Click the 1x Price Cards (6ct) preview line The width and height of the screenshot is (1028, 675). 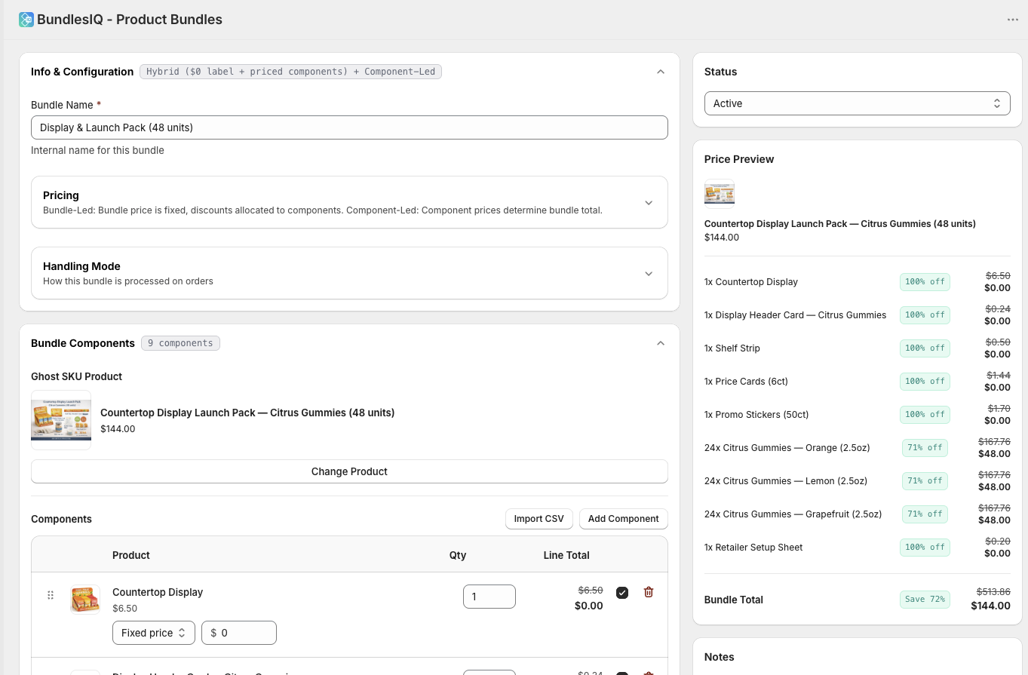[858, 381]
